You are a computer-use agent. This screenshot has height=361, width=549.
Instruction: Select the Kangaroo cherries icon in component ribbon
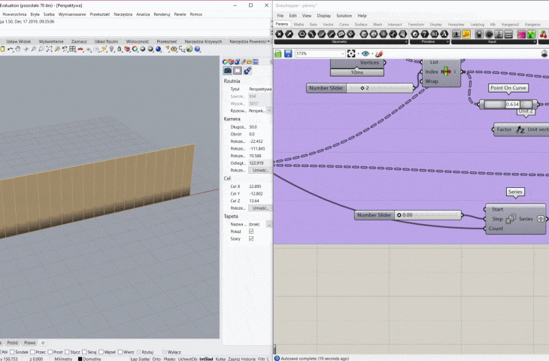(544, 34)
